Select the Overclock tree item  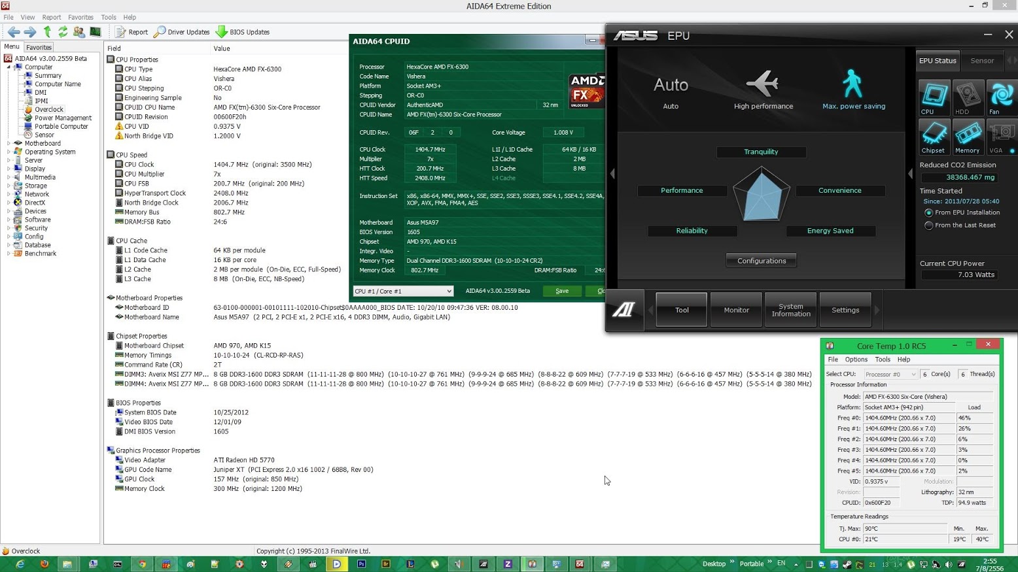point(48,109)
